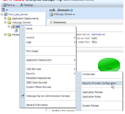Click the WebLogic Domain header icon

(x=51, y=14)
